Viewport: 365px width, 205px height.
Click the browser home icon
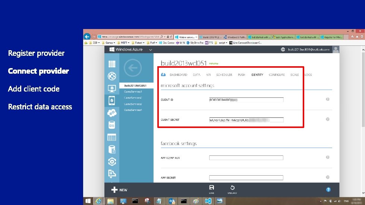352,37
